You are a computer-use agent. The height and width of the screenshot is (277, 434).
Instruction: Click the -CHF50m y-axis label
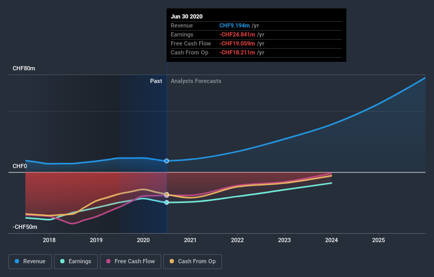(x=25, y=227)
